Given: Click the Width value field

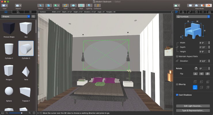Looking at the screenshot, I should [x=203, y=43].
